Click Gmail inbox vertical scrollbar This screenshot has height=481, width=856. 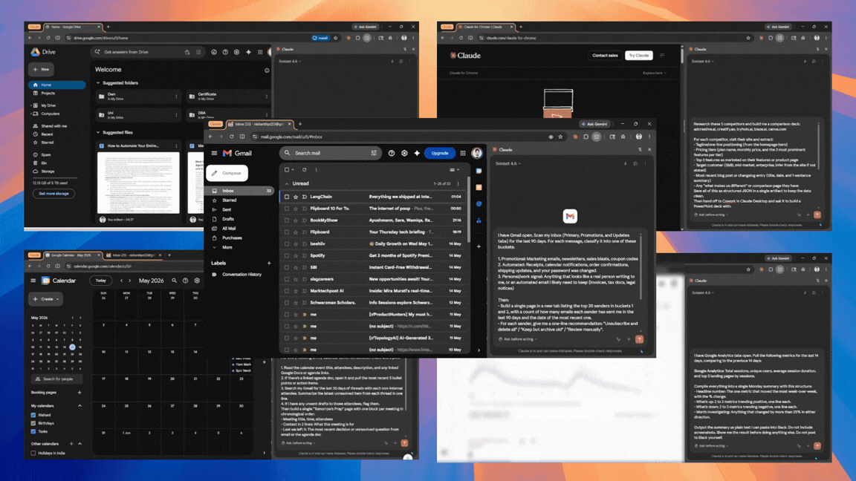pos(468,209)
